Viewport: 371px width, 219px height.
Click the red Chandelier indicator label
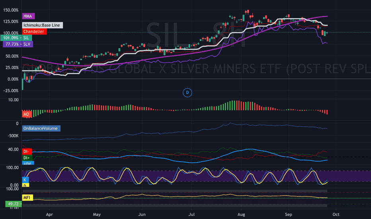click(x=34, y=31)
